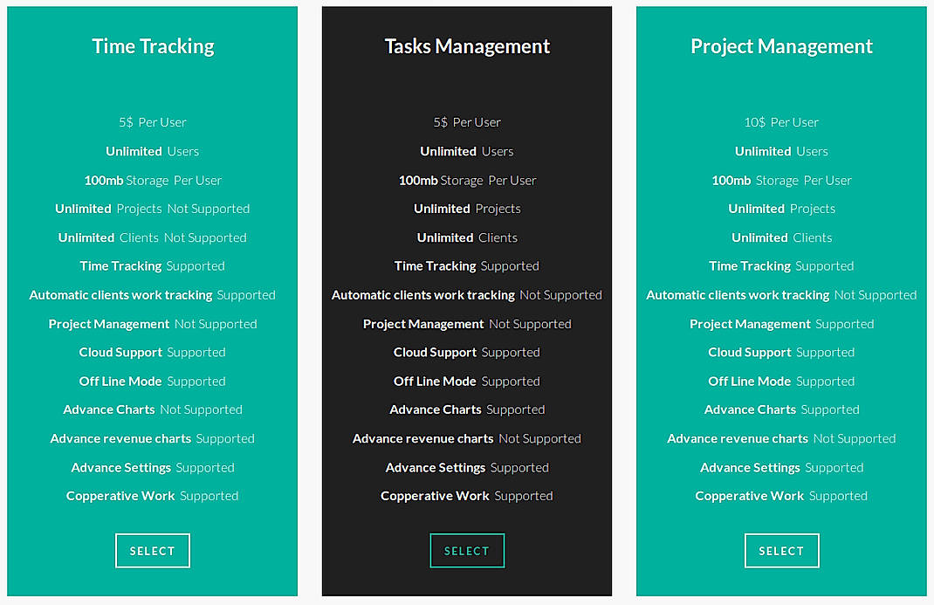
Task: Click SELECT on the Project Management plan
Action: pos(781,550)
